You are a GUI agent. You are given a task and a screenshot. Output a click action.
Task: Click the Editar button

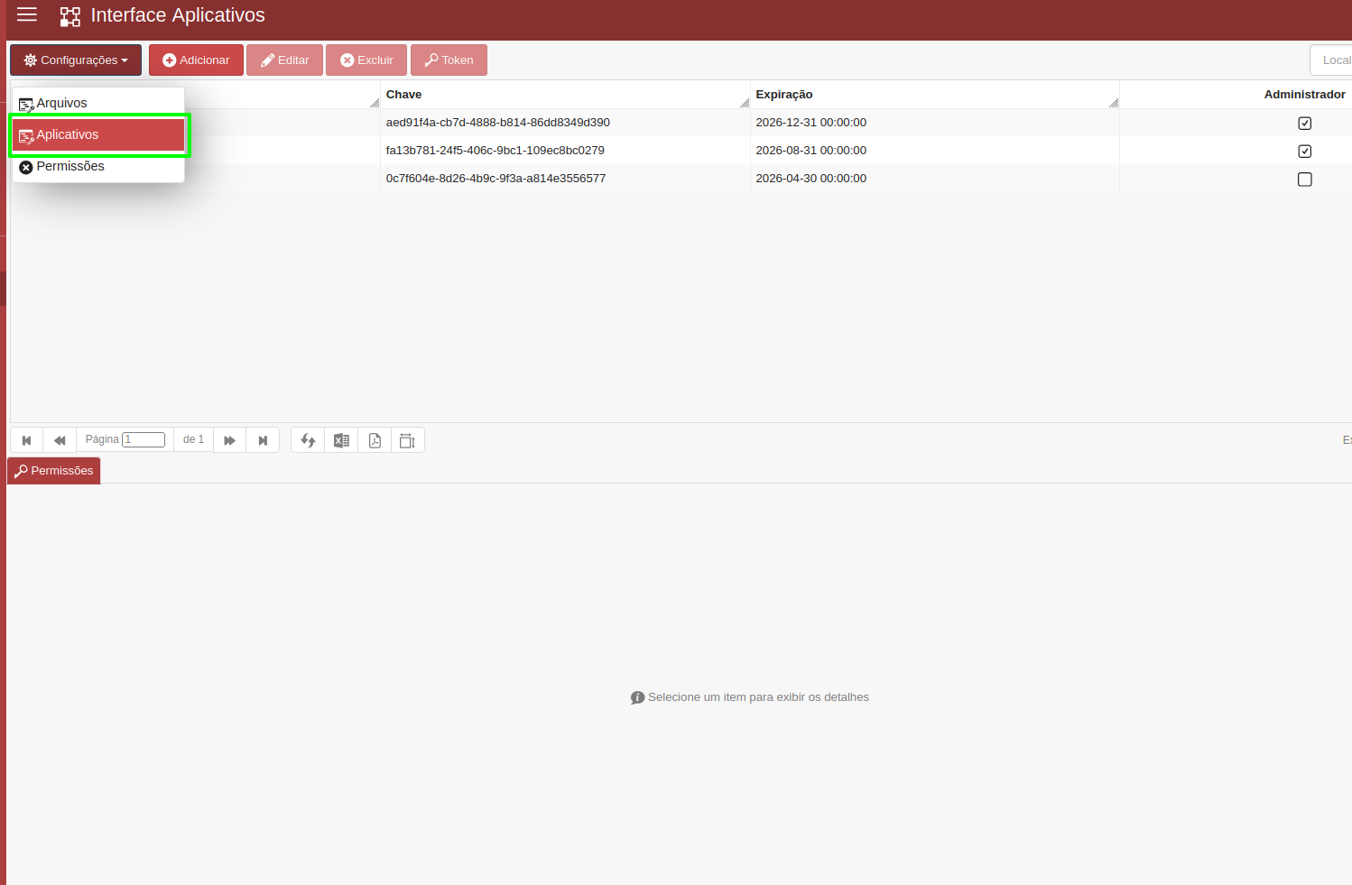pyautogui.click(x=284, y=60)
